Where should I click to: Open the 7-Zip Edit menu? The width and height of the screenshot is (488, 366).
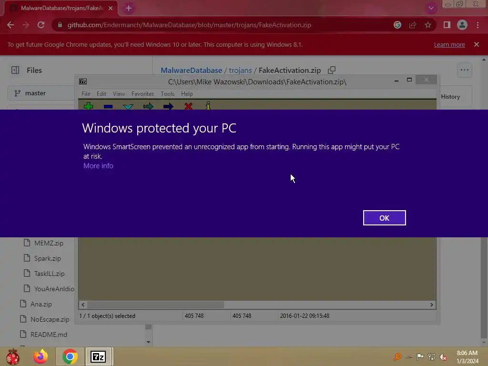coord(102,94)
